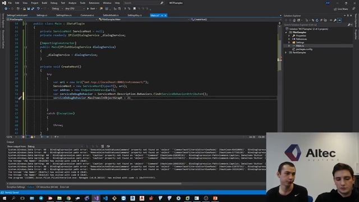Open the Debug configuration dropdown
Viewport: 359px width, 202px height.
click(x=57, y=9)
